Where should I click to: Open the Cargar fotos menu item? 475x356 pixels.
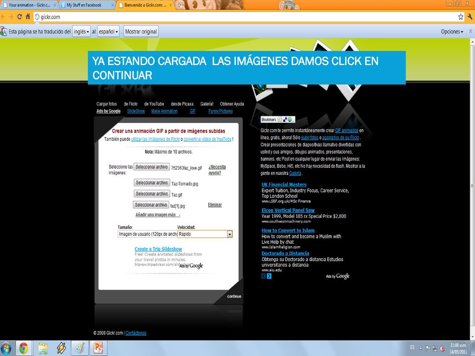[107, 104]
